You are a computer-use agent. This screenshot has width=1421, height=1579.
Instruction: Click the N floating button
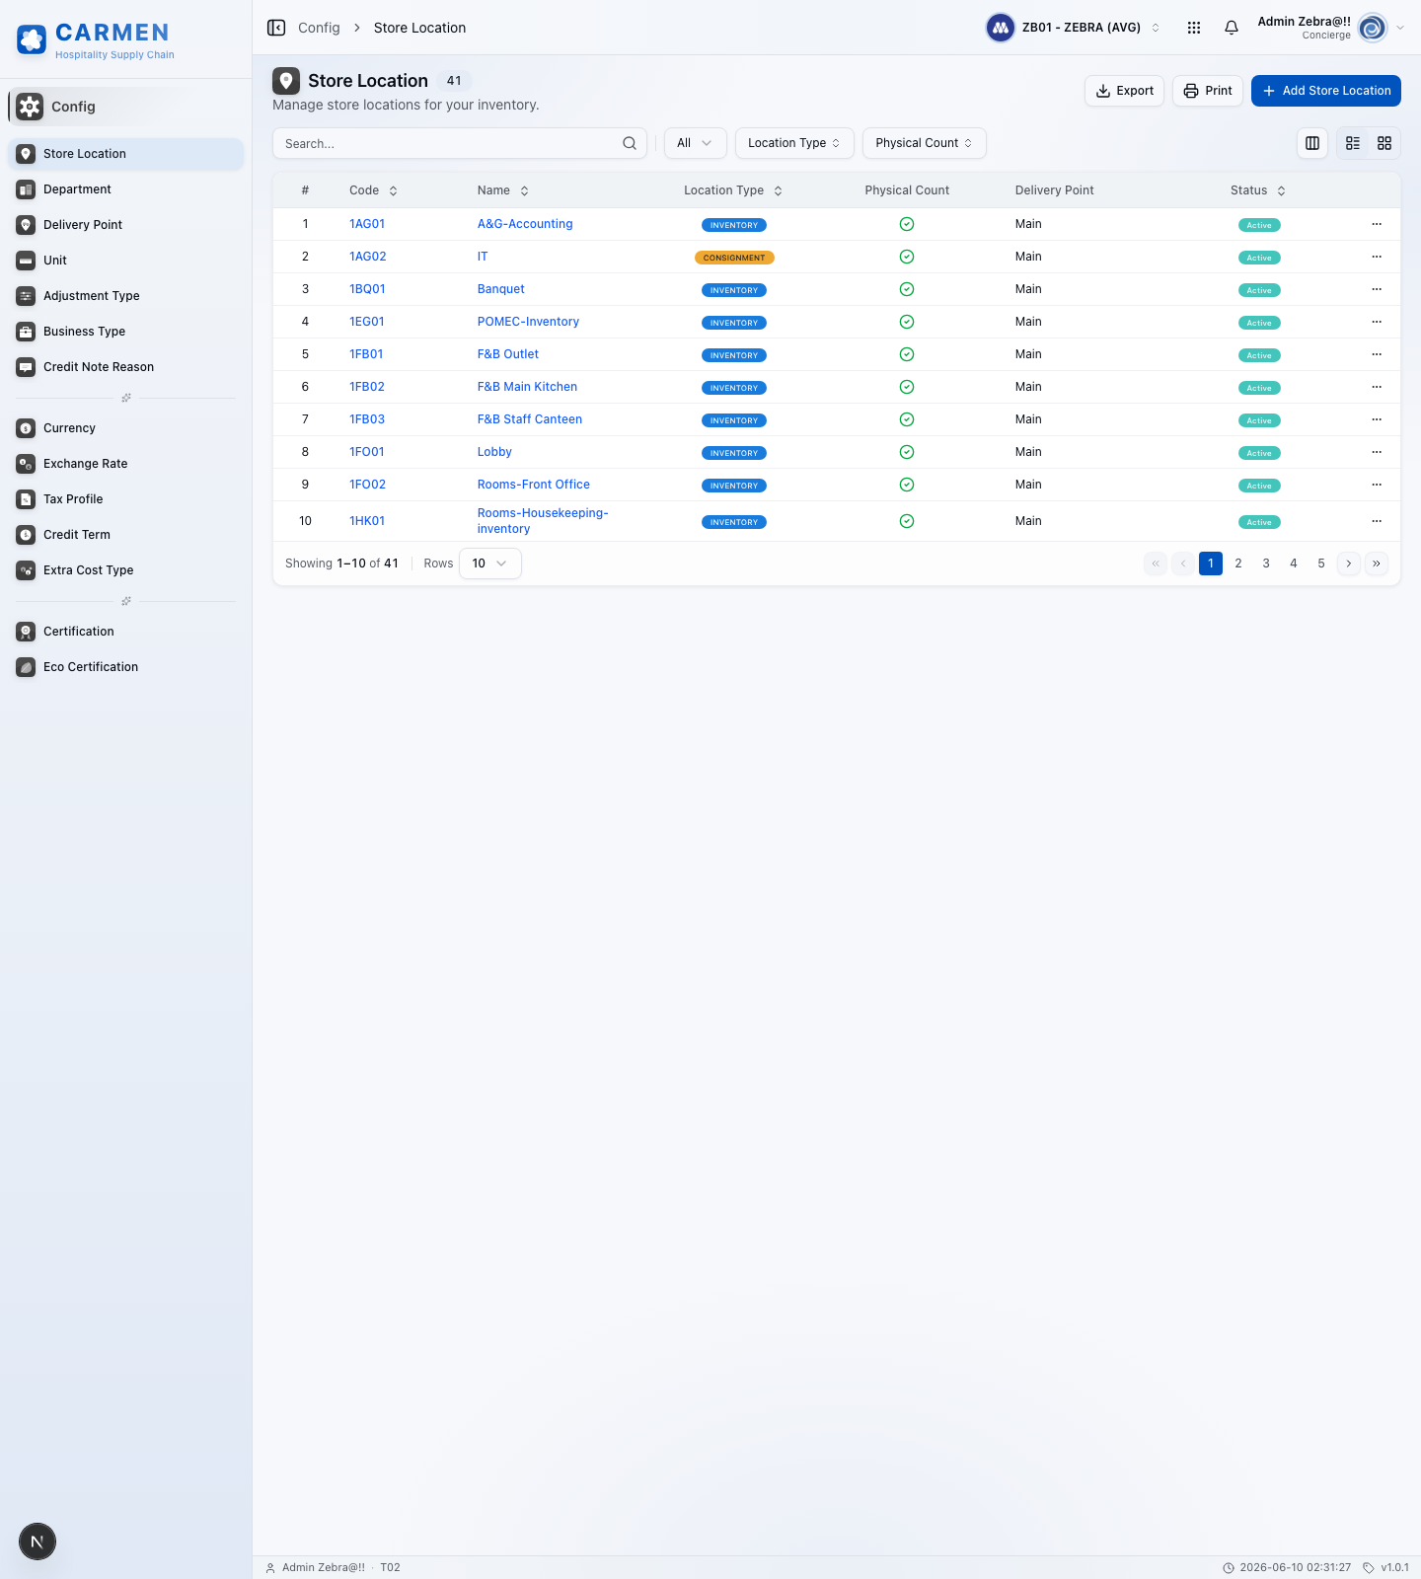[x=37, y=1541]
